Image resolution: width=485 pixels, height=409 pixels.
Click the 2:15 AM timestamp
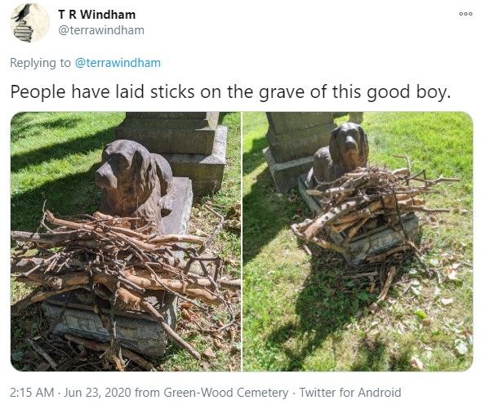tap(32, 393)
